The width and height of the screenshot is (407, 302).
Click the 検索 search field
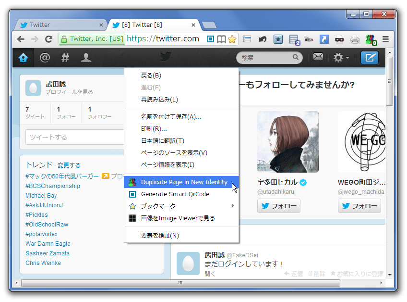click(x=269, y=58)
